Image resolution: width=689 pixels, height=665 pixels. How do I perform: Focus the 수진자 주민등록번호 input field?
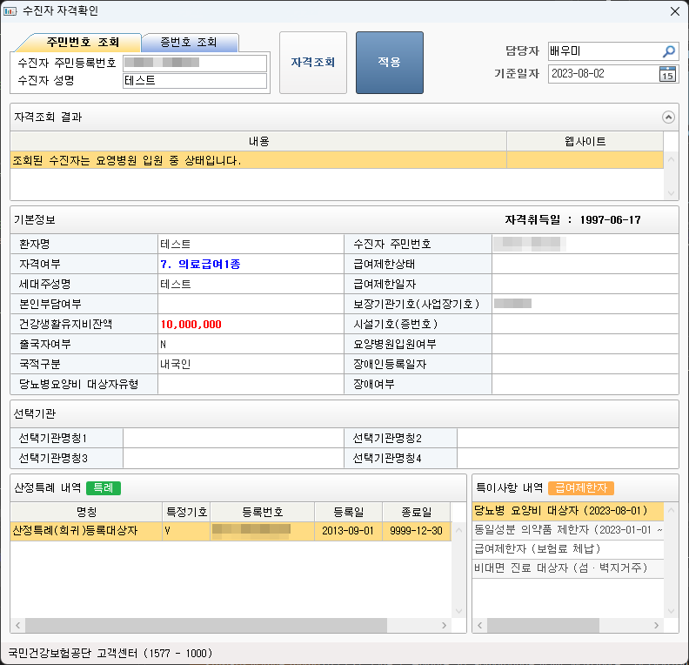pyautogui.click(x=195, y=63)
